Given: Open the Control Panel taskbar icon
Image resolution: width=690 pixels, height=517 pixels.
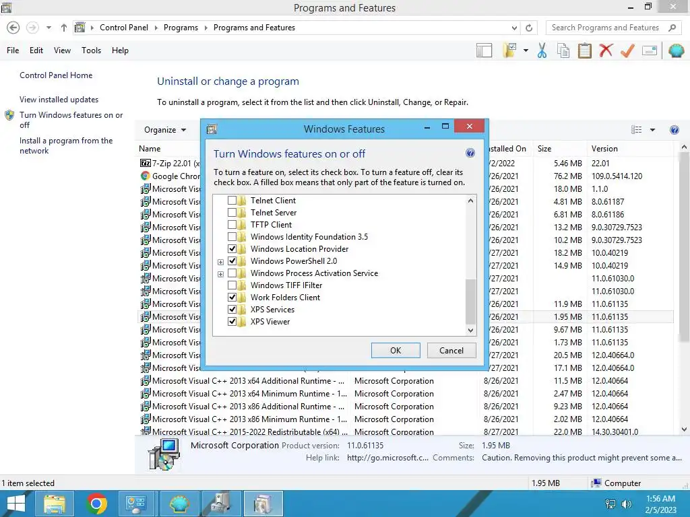Looking at the screenshot, I should (x=135, y=504).
